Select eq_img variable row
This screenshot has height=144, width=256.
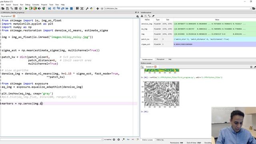pyautogui.click(x=198, y=29)
